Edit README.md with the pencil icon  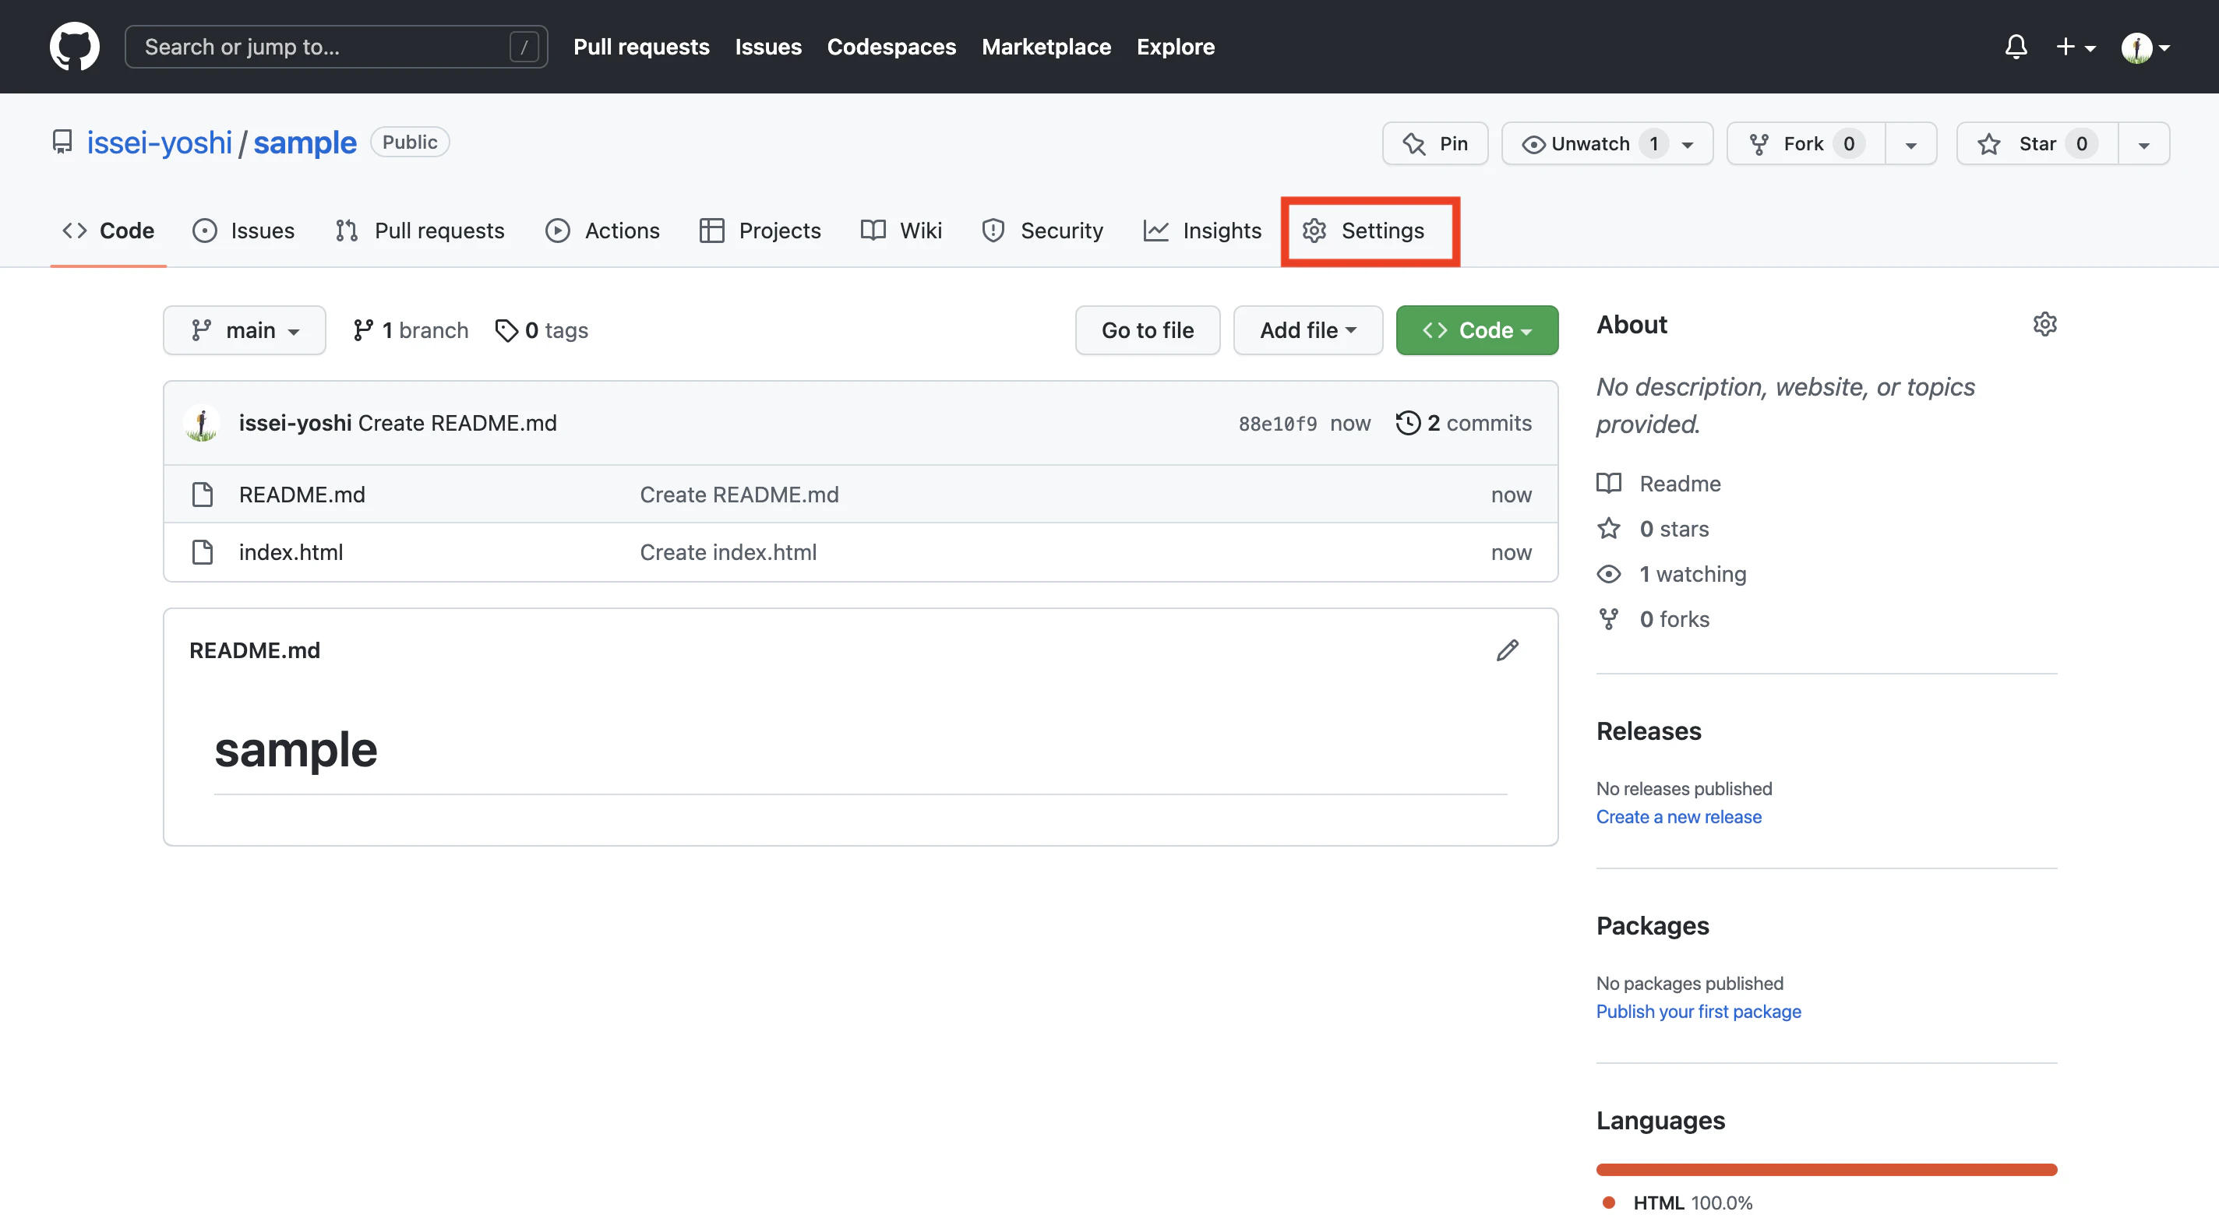point(1507,650)
